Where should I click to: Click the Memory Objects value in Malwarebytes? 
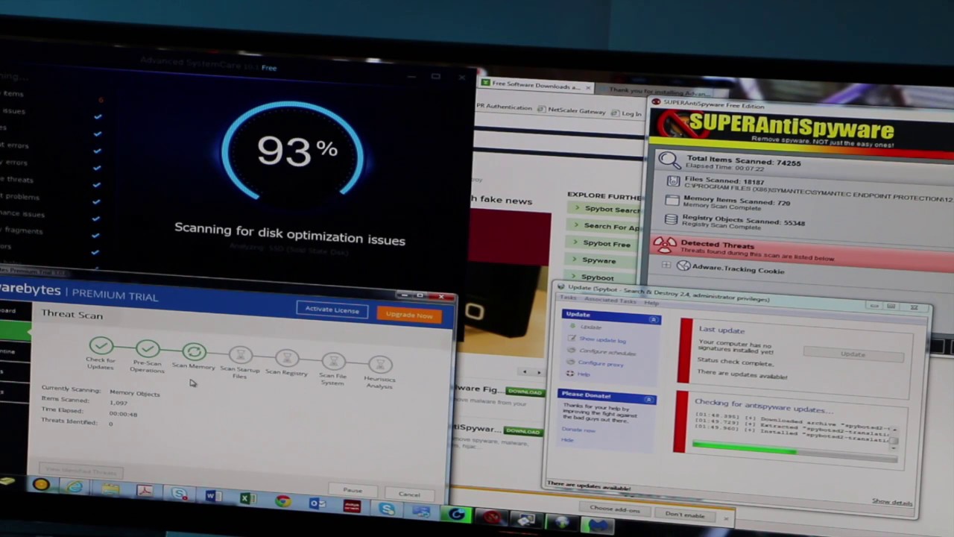134,393
